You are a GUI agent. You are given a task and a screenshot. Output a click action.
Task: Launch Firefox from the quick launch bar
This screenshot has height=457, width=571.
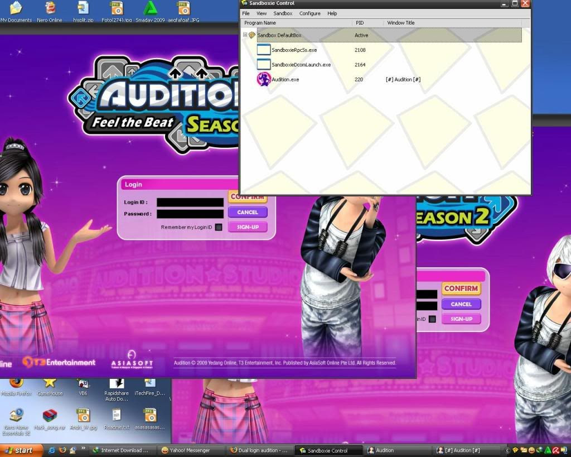(62, 450)
